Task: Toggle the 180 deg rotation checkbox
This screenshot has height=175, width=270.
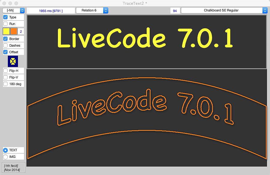Action: tap(5, 84)
